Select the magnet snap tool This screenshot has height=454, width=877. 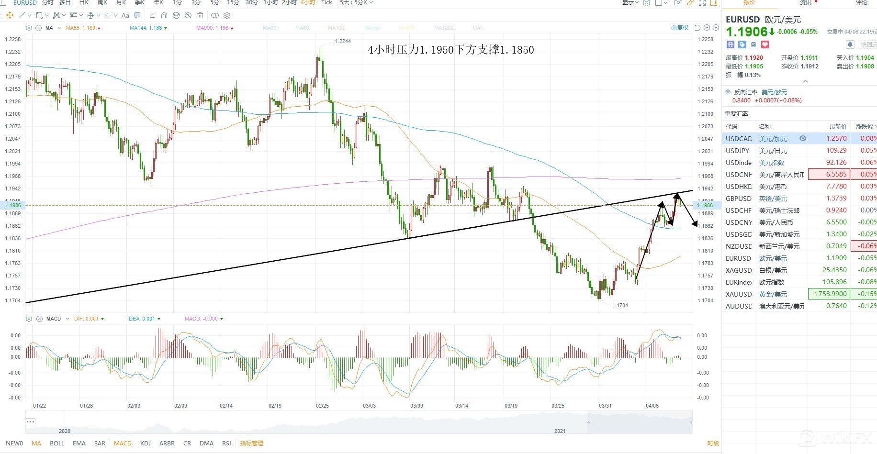[x=164, y=15]
